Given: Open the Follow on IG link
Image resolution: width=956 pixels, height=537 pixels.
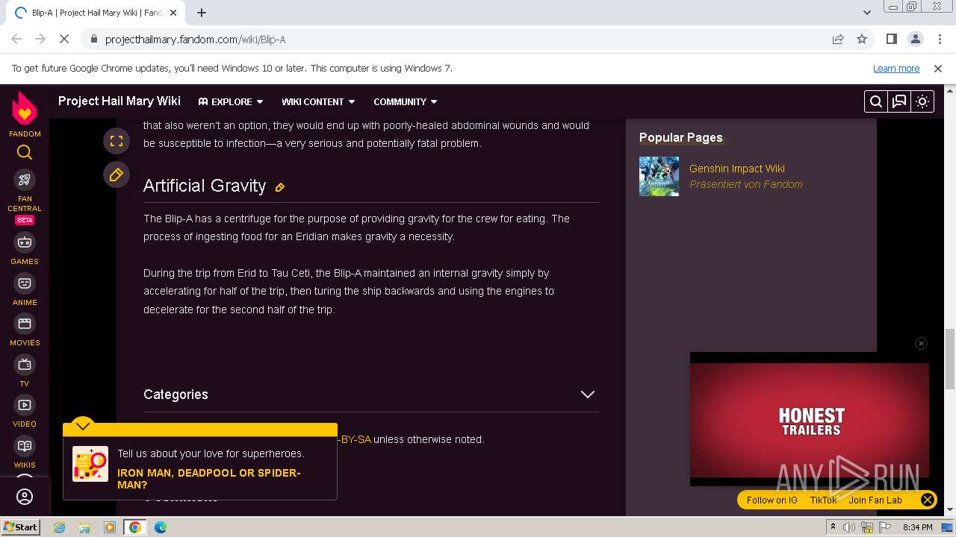Looking at the screenshot, I should (772, 500).
